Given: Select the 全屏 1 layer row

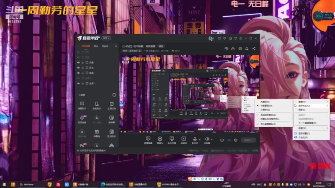Looking at the screenshot, I should point(97,83).
